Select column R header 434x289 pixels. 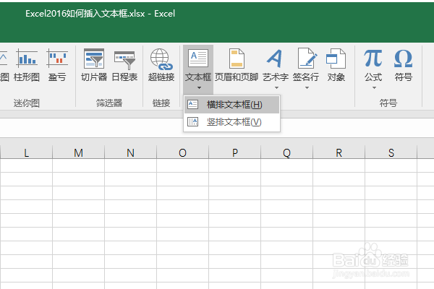339,152
